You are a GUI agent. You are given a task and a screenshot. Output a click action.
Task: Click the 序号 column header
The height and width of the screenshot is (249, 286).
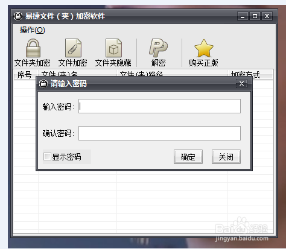[x=25, y=74]
